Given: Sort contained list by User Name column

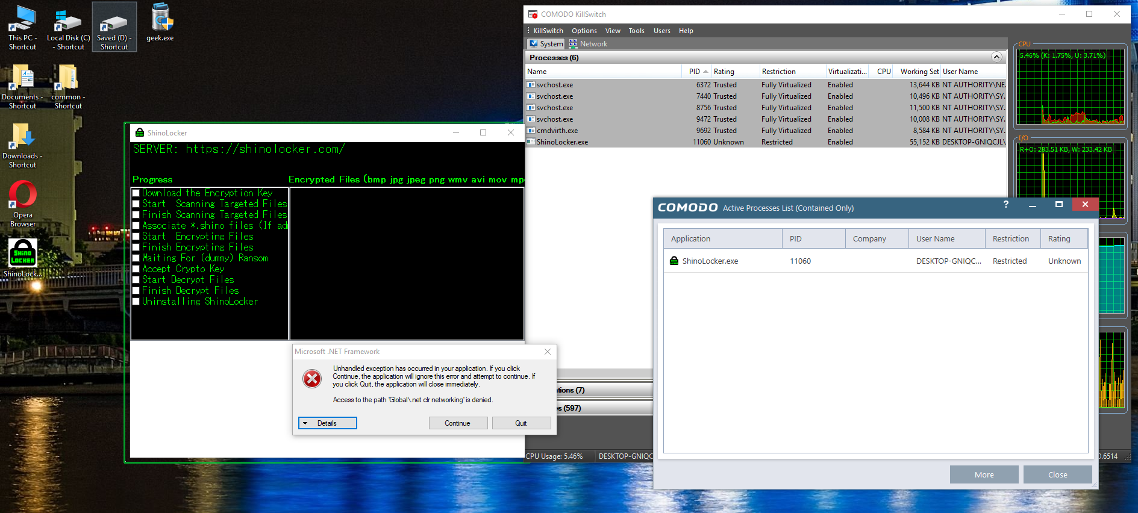Looking at the screenshot, I should 947,238.
